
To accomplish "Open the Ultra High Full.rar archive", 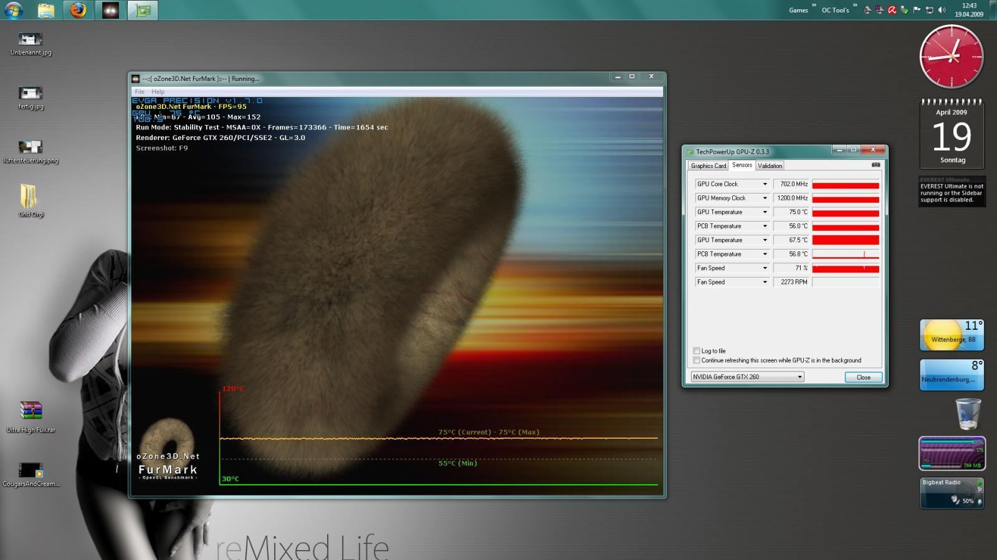I will 31,416.
